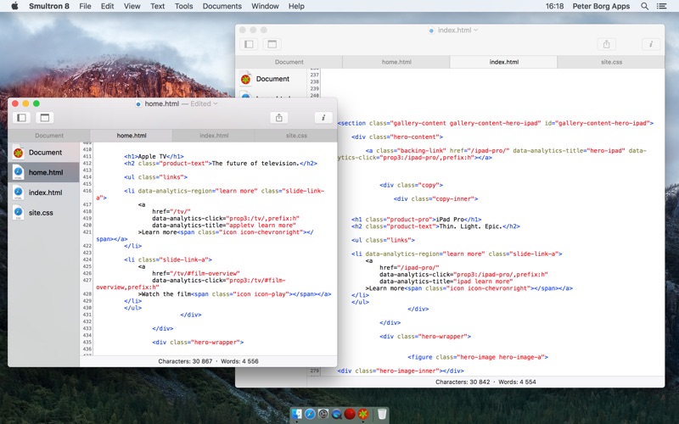679x424 pixels.
Task: Open the Help menu
Action: pos(296,6)
